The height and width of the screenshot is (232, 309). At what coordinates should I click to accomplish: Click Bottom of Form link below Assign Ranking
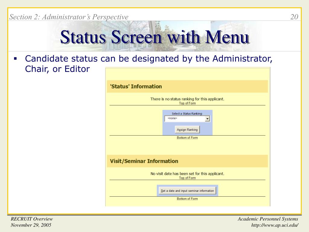point(187,138)
